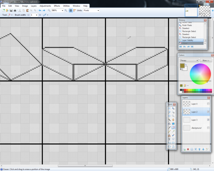Select the Ellipse shape tool

[169, 146]
